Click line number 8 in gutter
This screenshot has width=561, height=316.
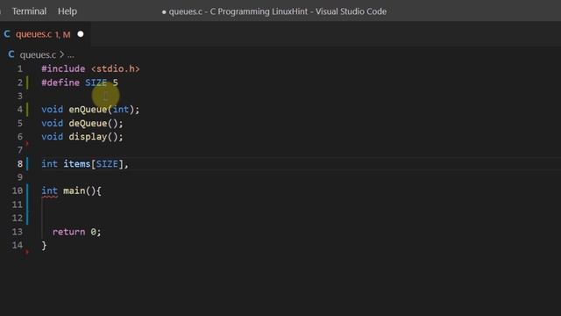coord(20,164)
